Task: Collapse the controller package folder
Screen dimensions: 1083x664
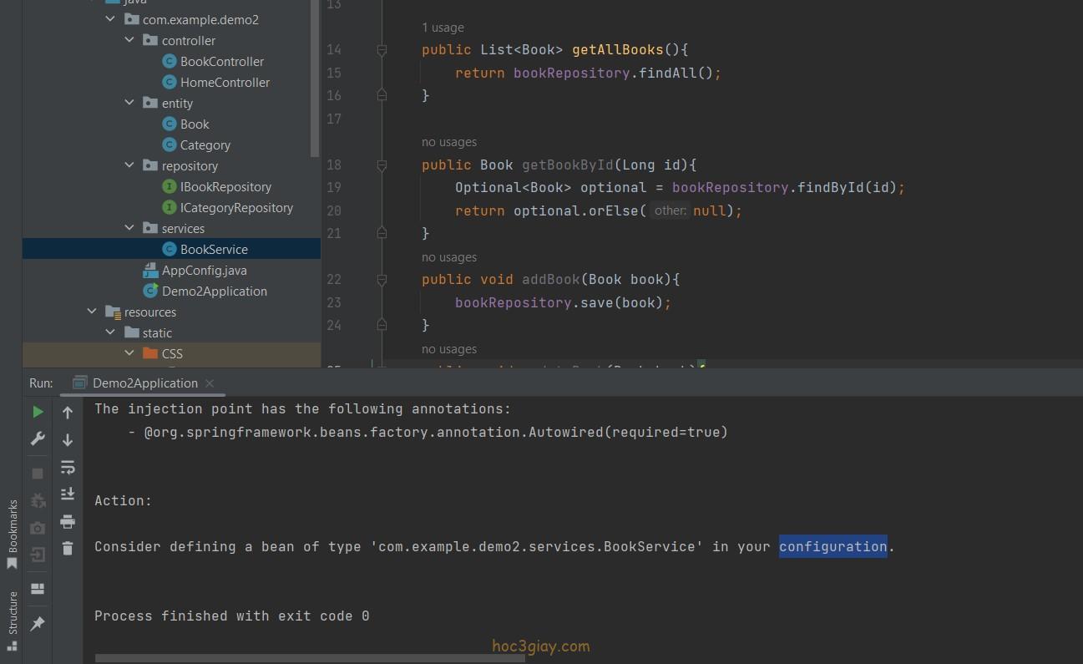Action: tap(129, 40)
